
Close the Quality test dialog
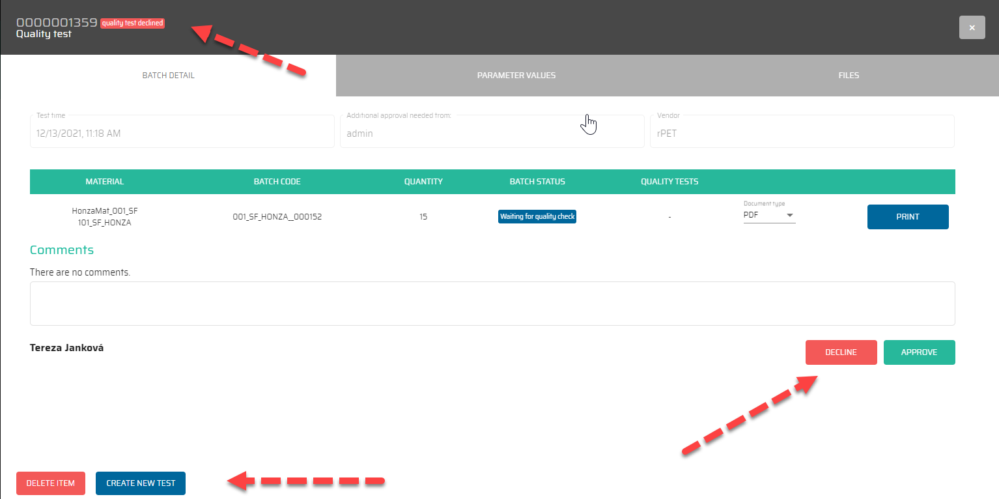[x=972, y=27]
